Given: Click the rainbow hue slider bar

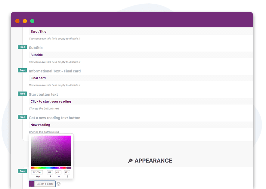Looking at the screenshot, I should click(x=48, y=168).
